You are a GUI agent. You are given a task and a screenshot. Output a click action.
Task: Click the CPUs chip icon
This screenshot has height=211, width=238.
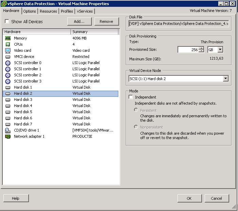pos(8,44)
